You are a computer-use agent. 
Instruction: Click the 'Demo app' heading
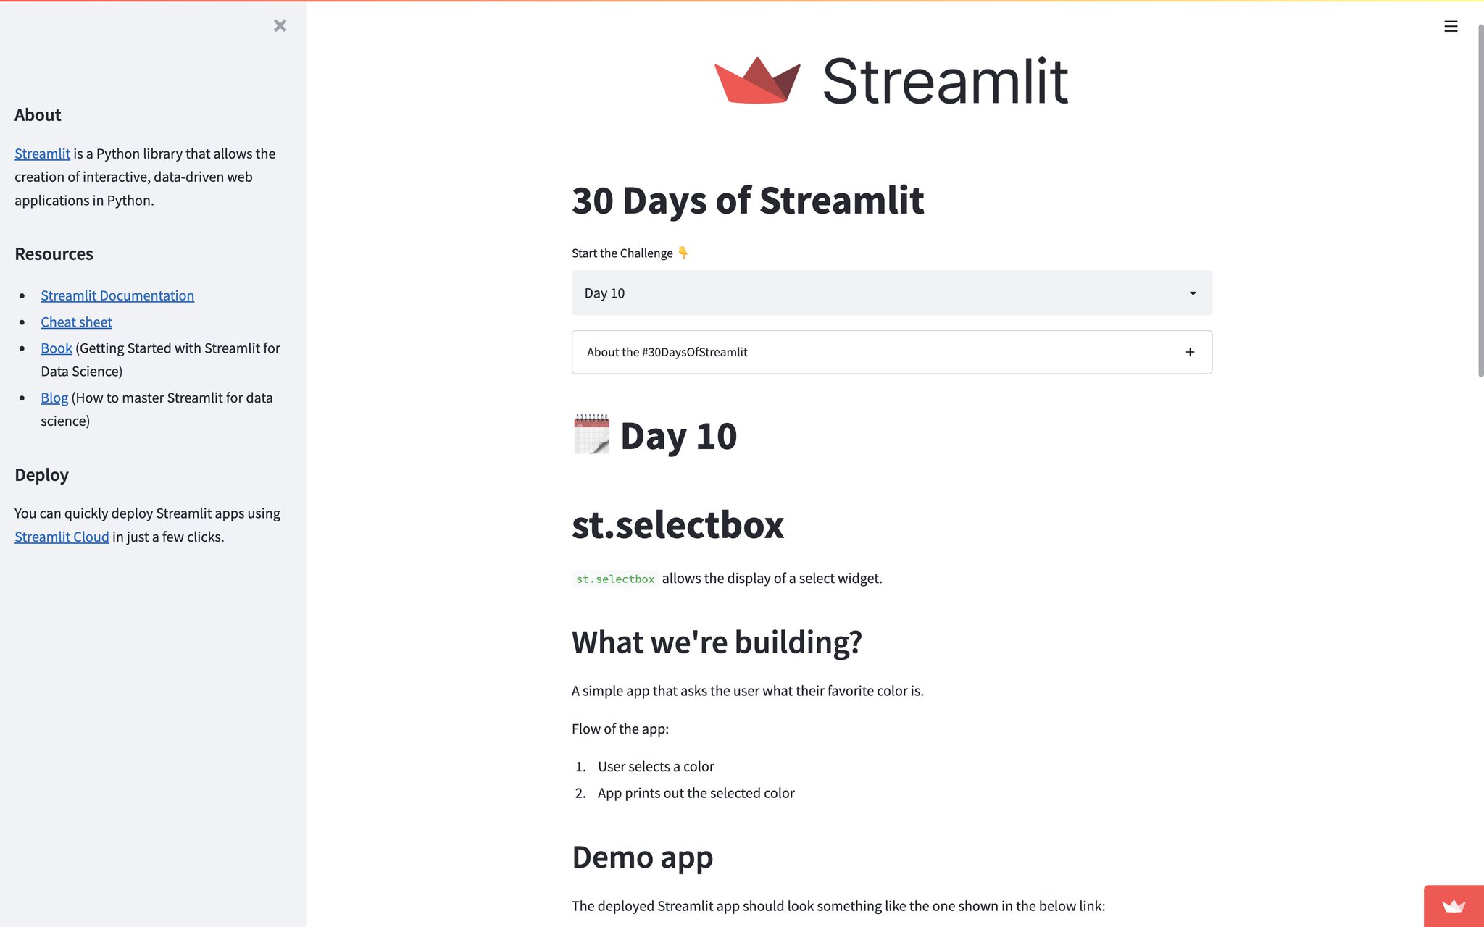click(x=642, y=857)
